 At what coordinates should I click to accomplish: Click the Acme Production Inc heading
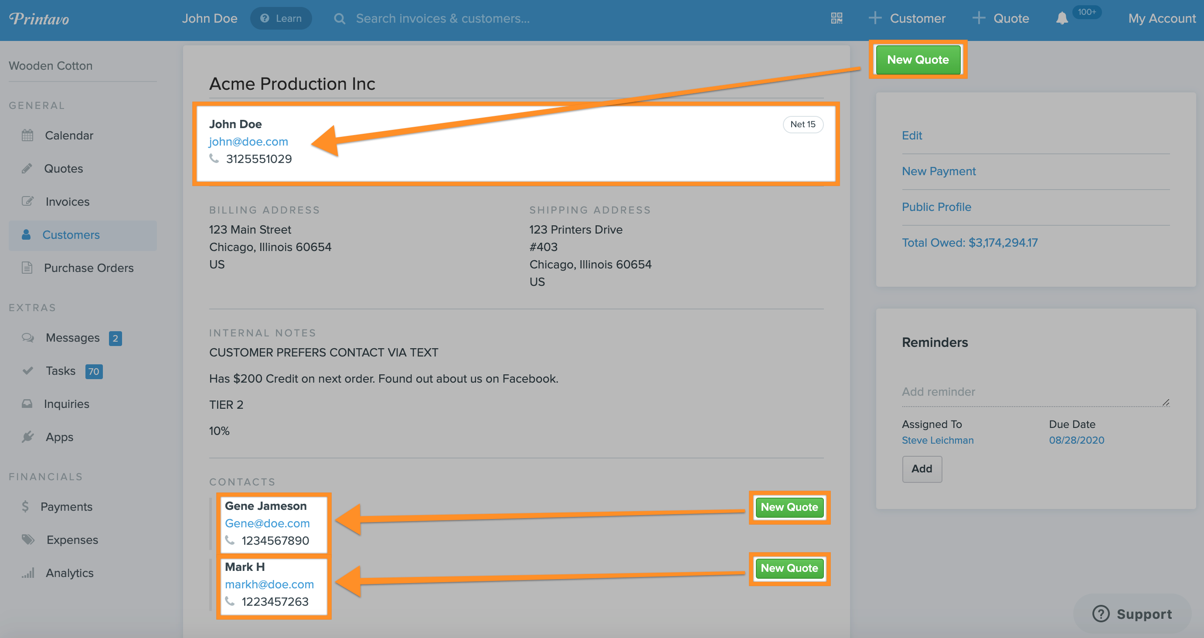292,84
